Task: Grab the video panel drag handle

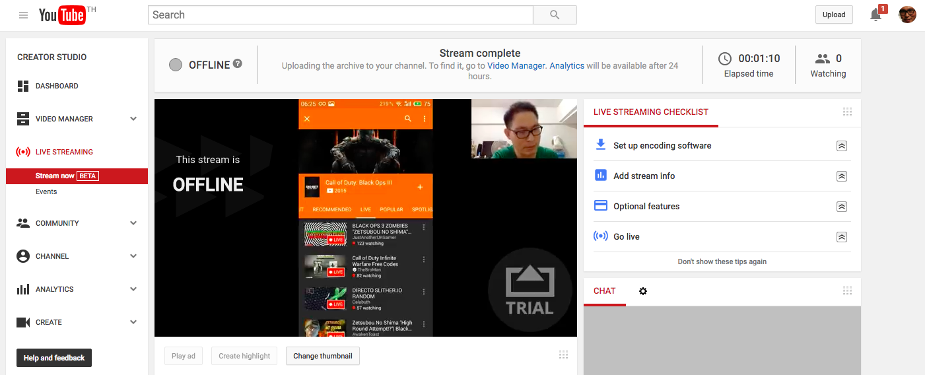Action: point(563,355)
